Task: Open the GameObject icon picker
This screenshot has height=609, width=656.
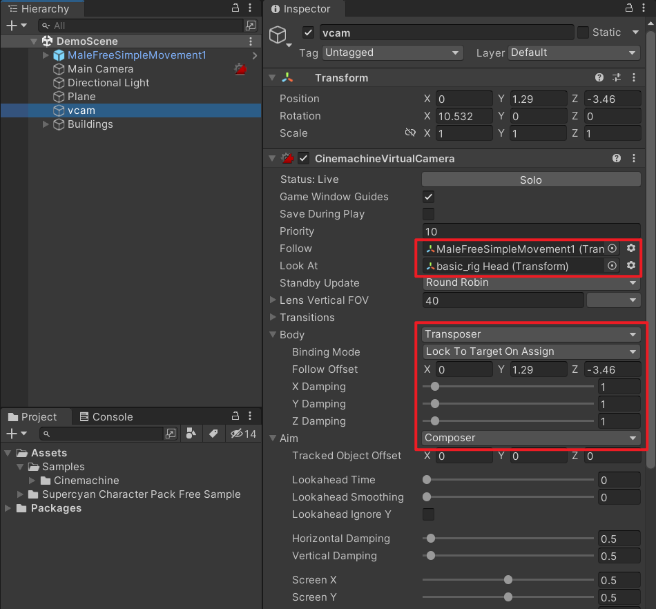Action: (280, 35)
